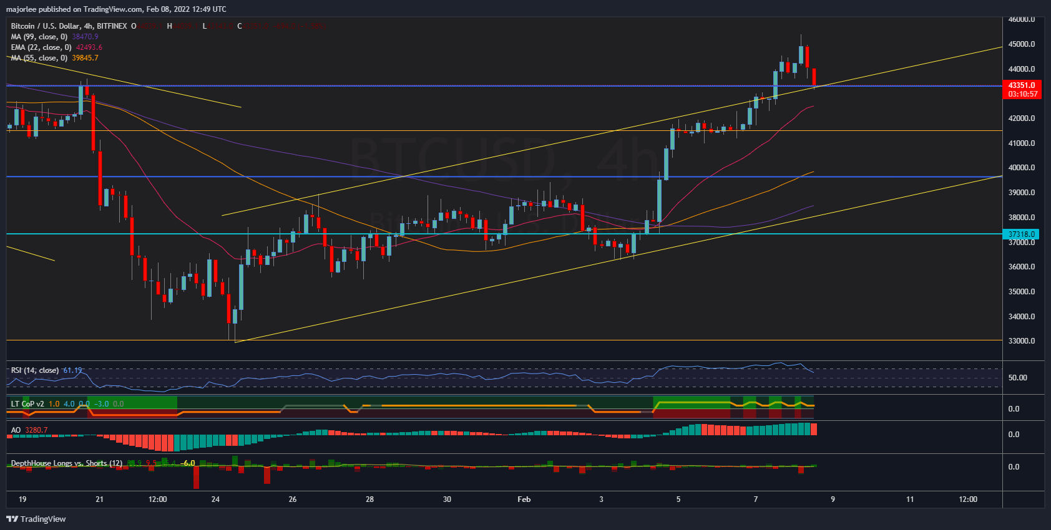This screenshot has height=530, width=1051.
Task: Click the LT CoP v2 pane 0.0 axis label
Action: click(x=1014, y=409)
